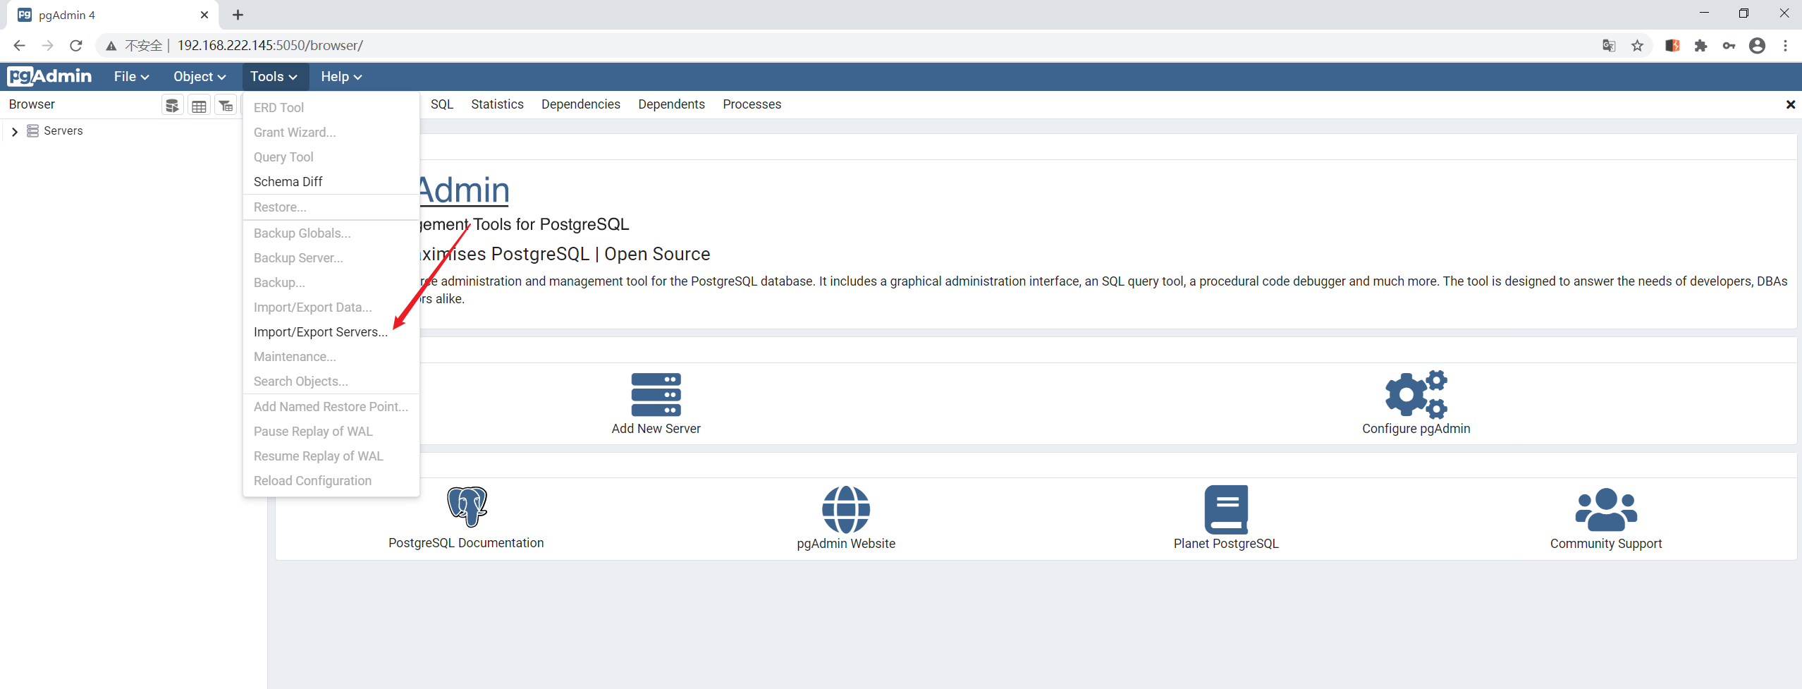Image resolution: width=1802 pixels, height=689 pixels.
Task: Click the Add New Server label
Action: pos(656,428)
